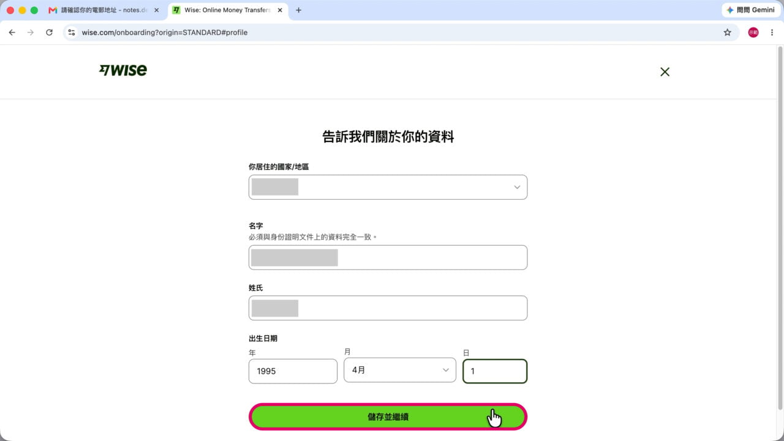Reload the current page
The image size is (784, 441).
[49, 32]
